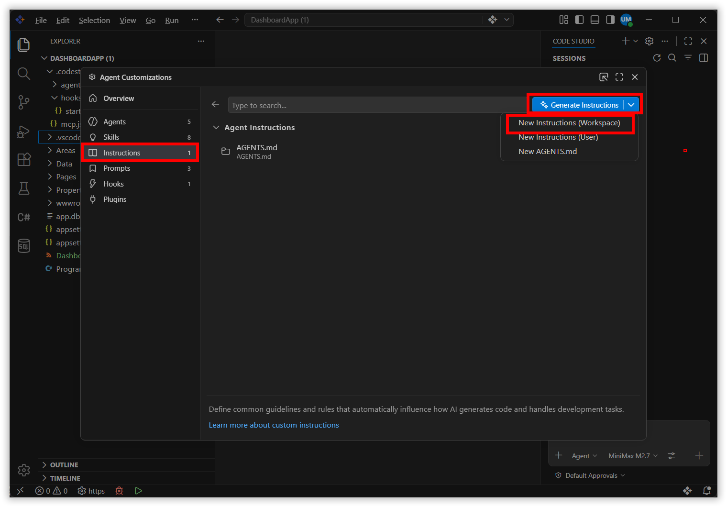Open the Extensions view
This screenshot has width=727, height=507.
pos(23,159)
